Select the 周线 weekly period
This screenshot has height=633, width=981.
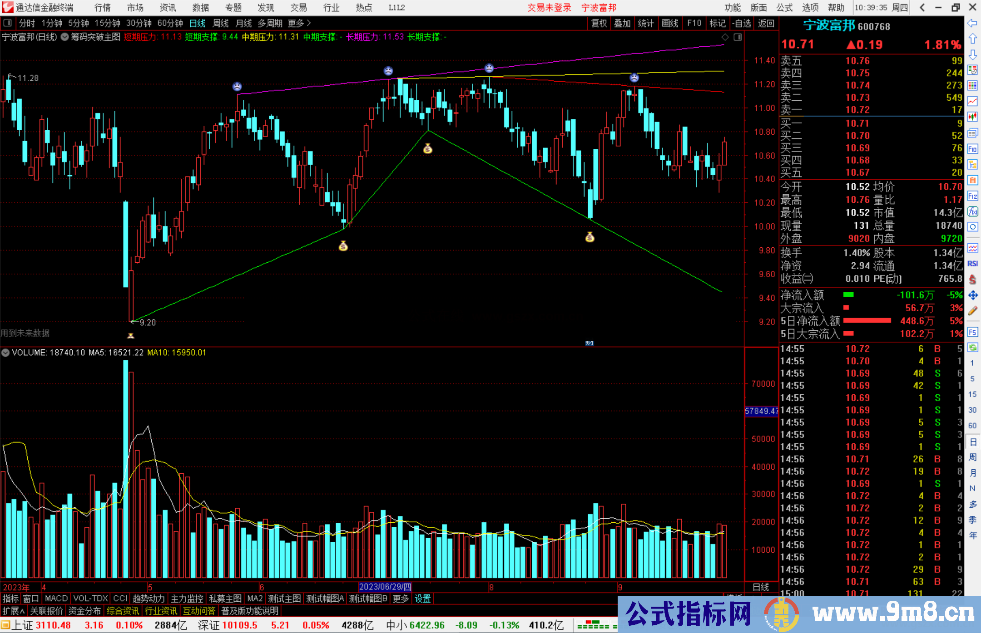point(221,23)
